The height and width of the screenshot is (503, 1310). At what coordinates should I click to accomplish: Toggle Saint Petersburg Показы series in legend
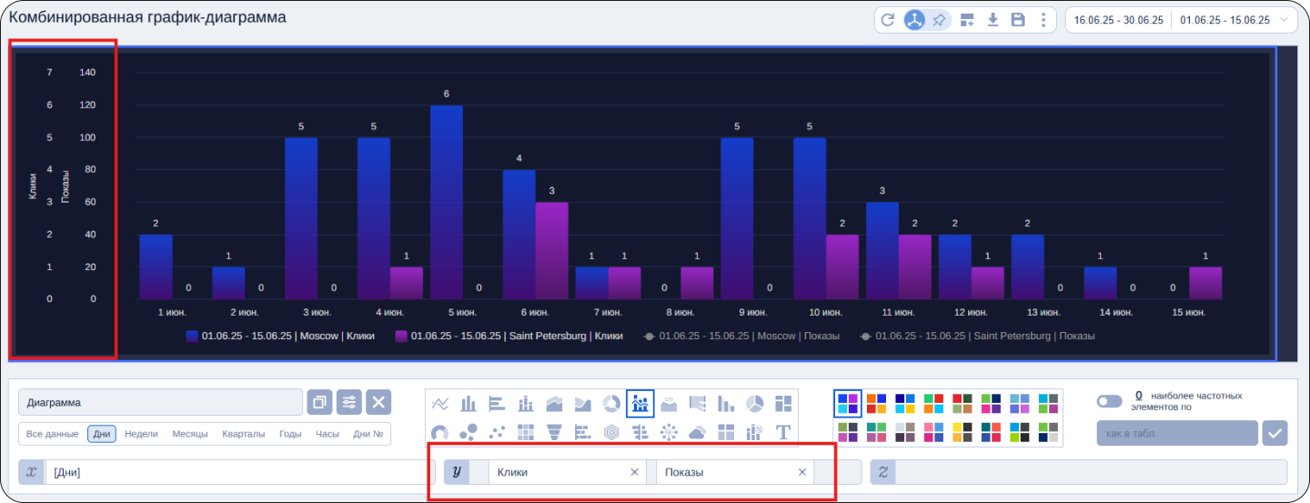click(977, 336)
